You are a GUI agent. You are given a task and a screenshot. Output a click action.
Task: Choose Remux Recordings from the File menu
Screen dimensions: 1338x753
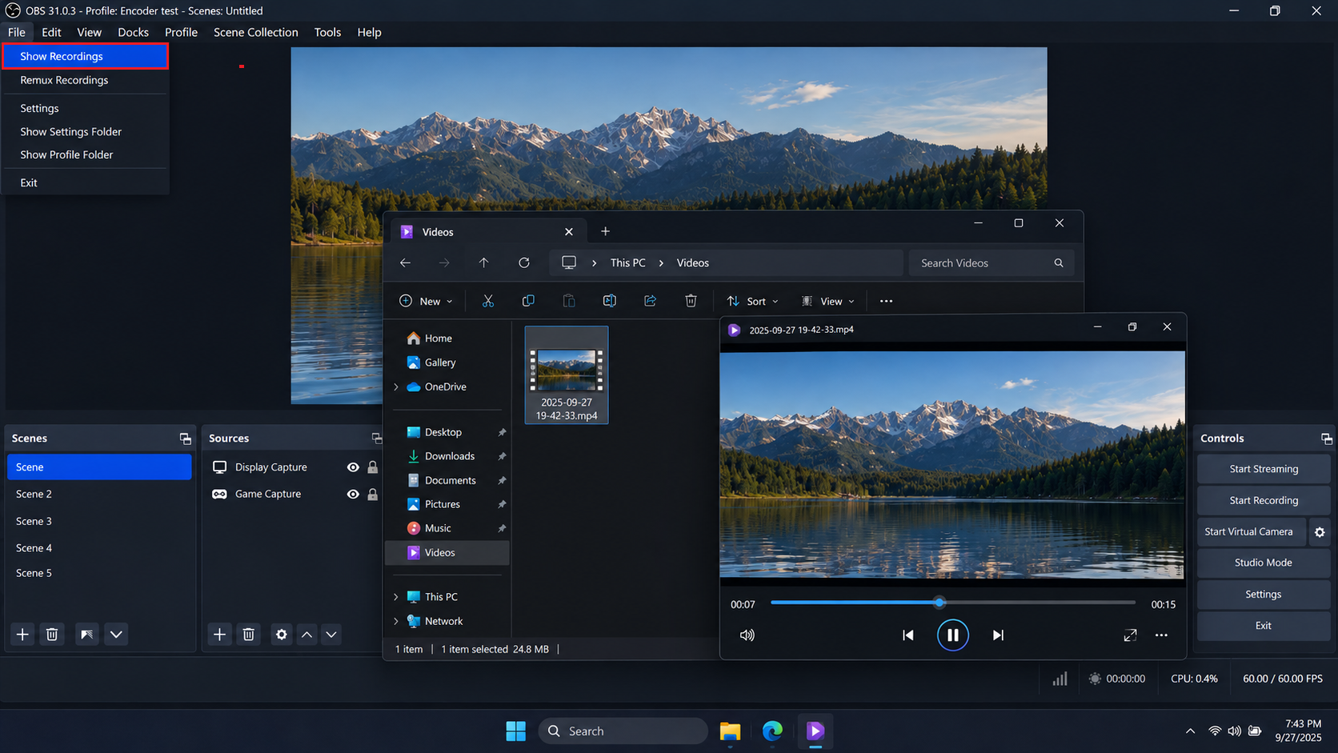tap(85, 80)
